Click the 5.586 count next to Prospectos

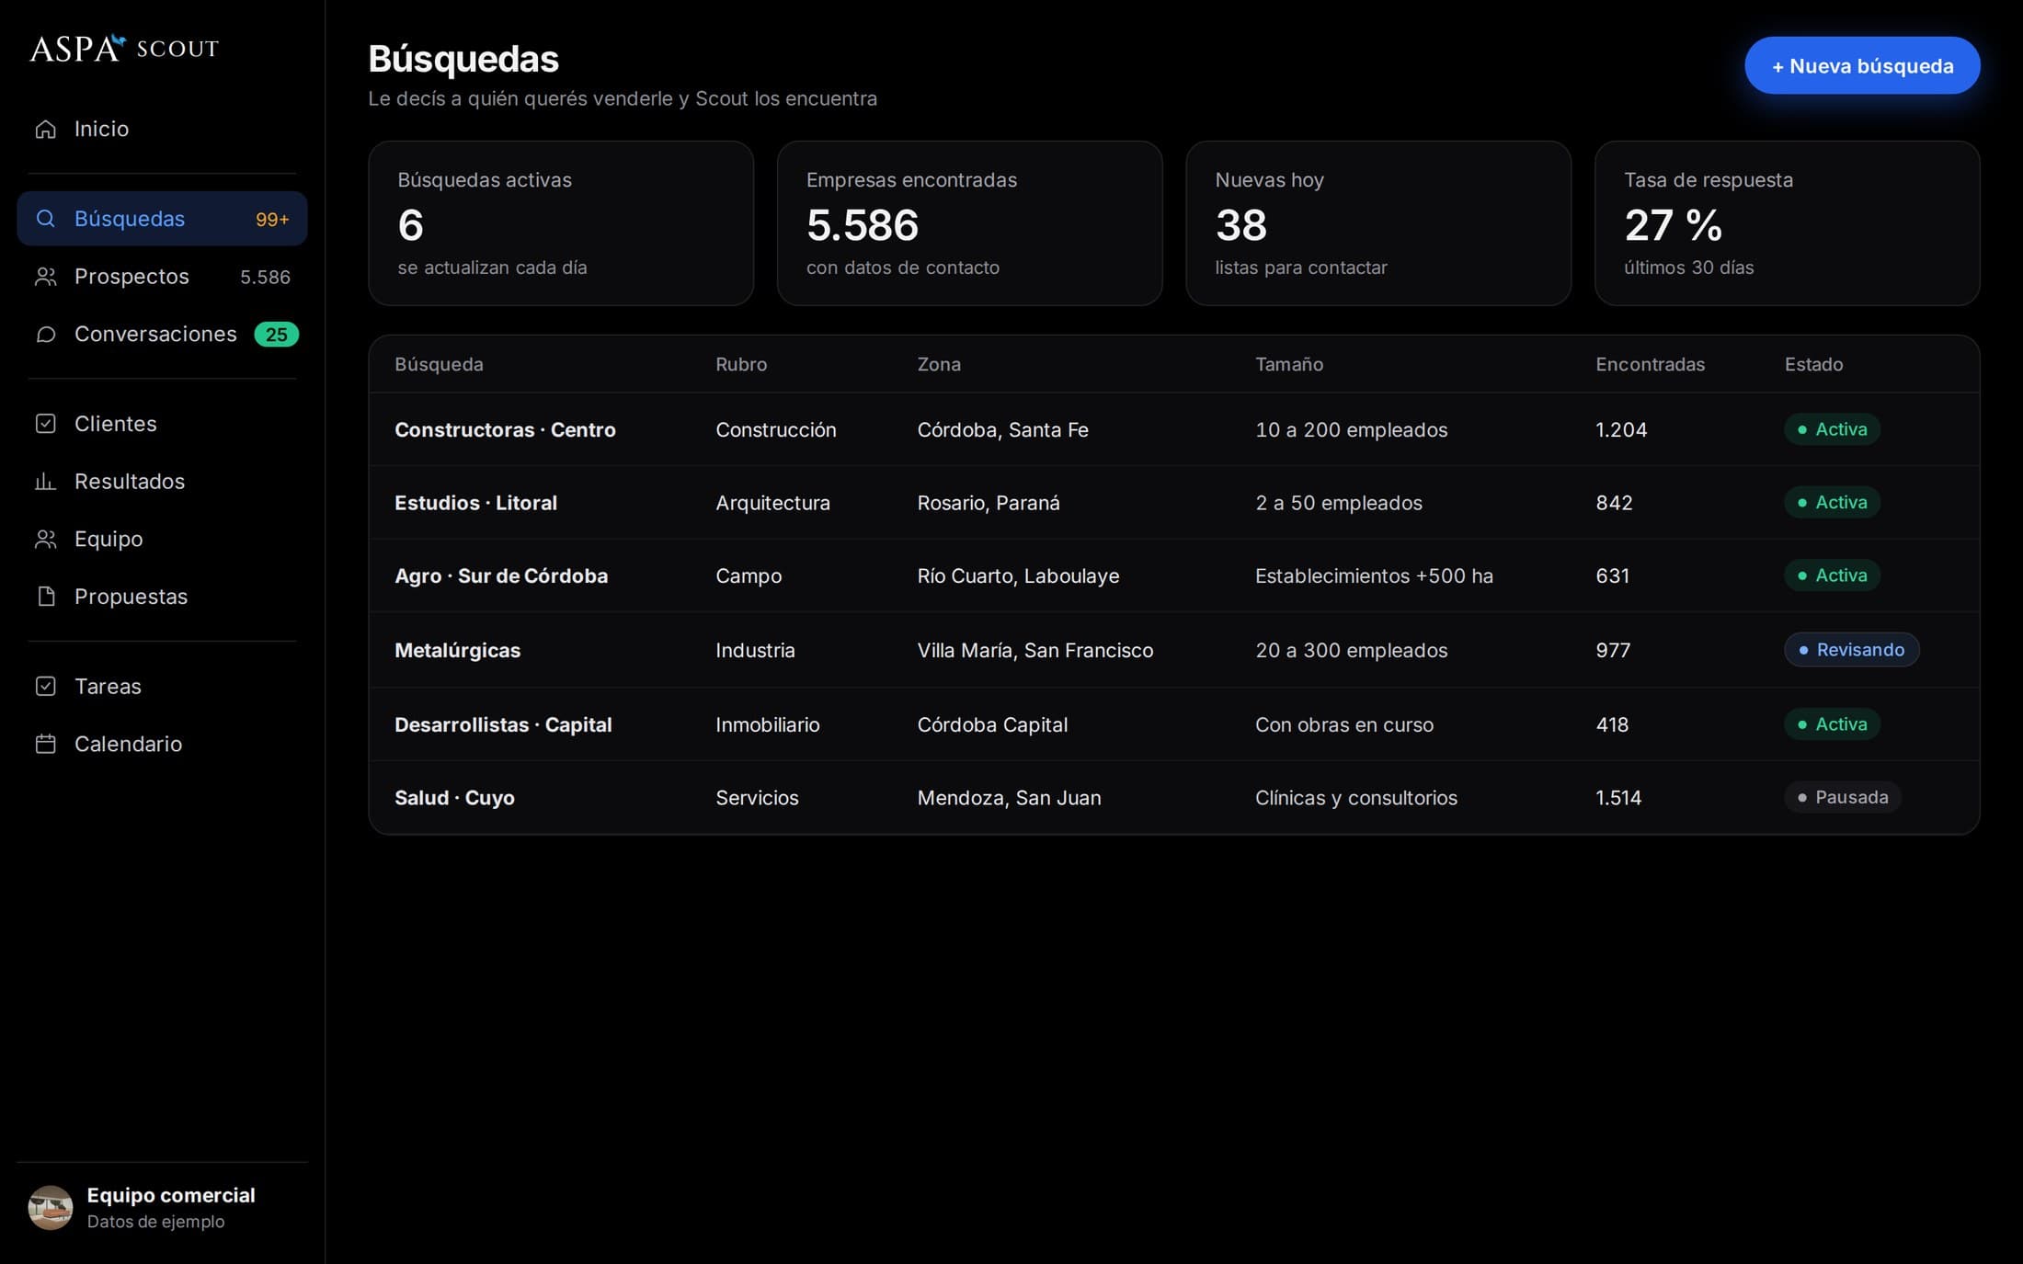click(x=265, y=278)
